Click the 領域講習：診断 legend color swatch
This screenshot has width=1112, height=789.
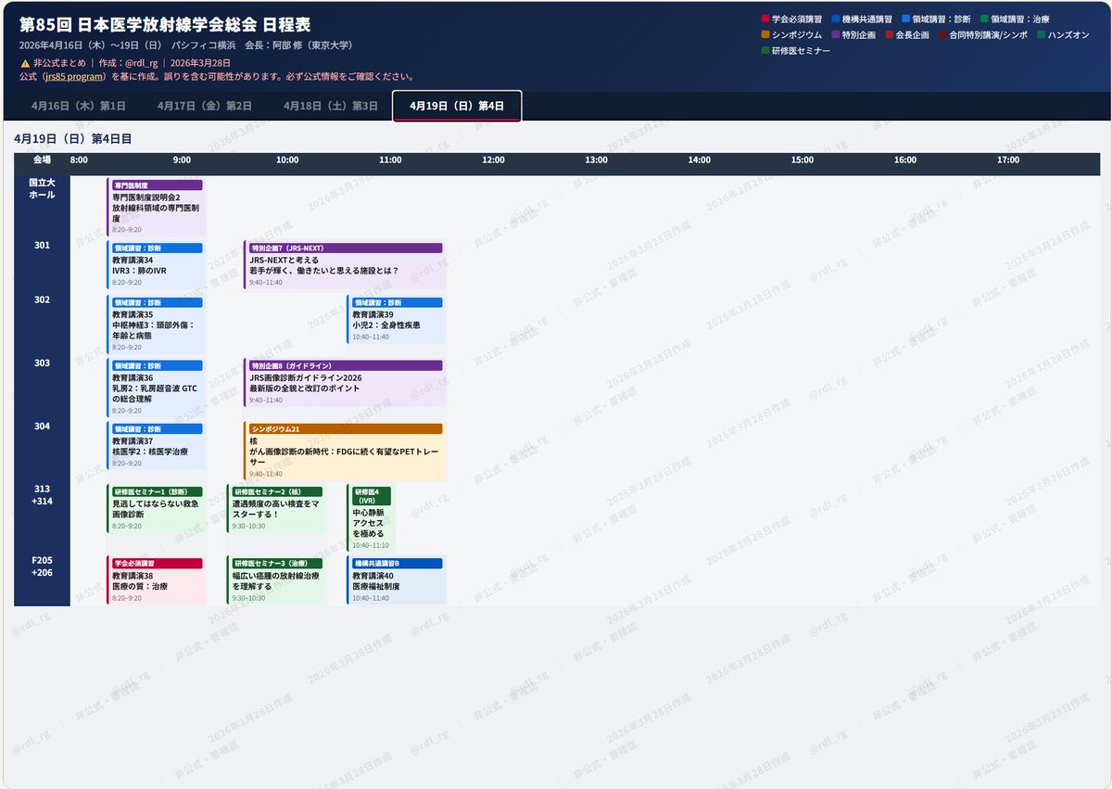click(905, 19)
